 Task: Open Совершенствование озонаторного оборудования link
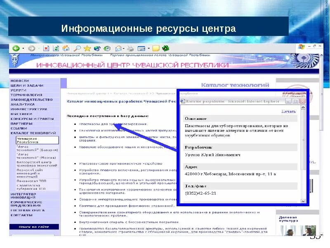169,214
